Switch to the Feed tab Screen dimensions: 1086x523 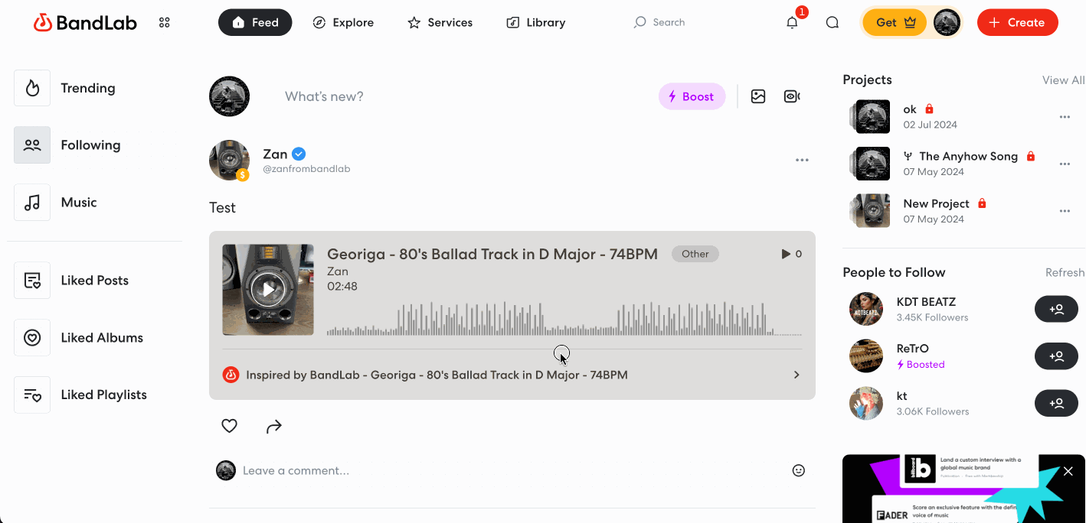tap(255, 23)
